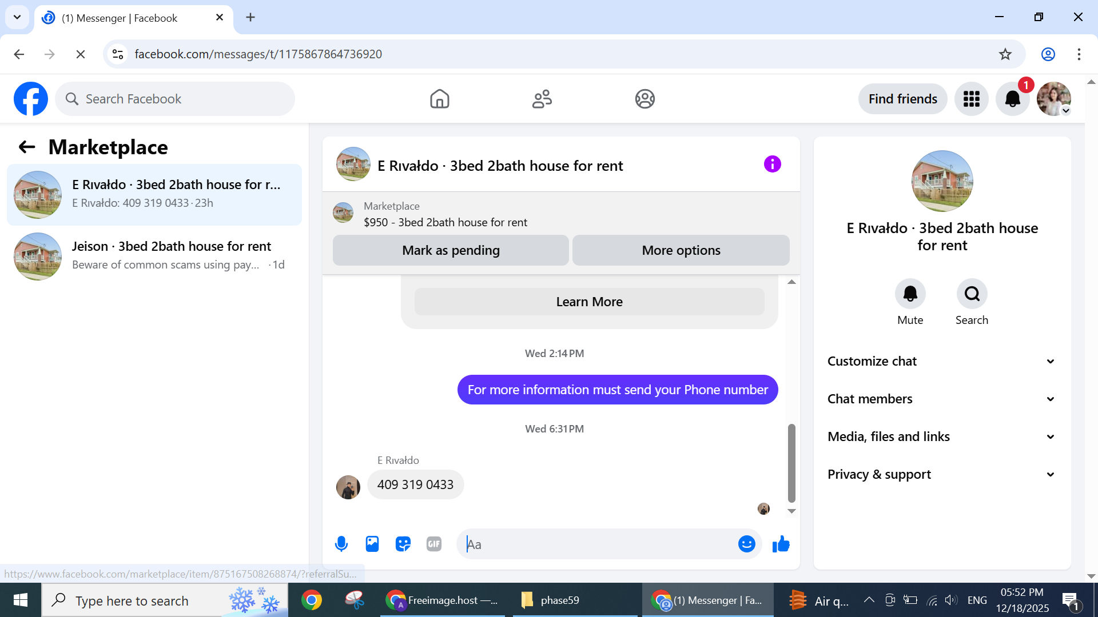Open Windows Start menu
The height and width of the screenshot is (617, 1098).
[21, 600]
